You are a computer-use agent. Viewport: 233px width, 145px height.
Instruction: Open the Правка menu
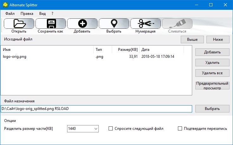[x=27, y=14]
